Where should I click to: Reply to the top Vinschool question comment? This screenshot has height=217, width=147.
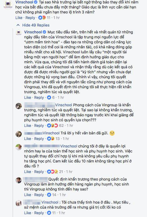click(30, 18)
